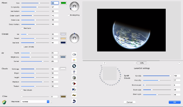This screenshot has width=183, height=107.
Task: Enable the Lunar climate checkbox
Action: [x=22, y=47]
